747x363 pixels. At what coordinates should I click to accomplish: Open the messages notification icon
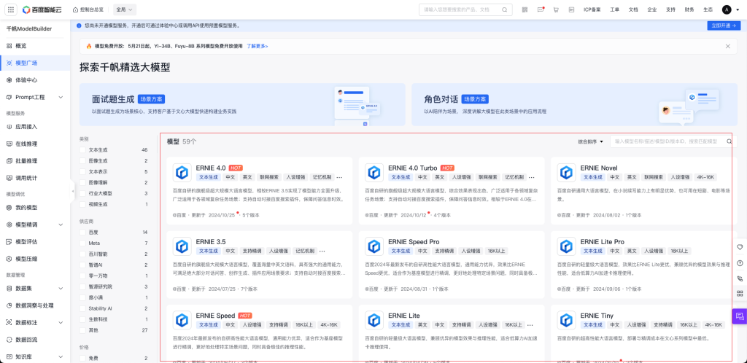(x=540, y=9)
